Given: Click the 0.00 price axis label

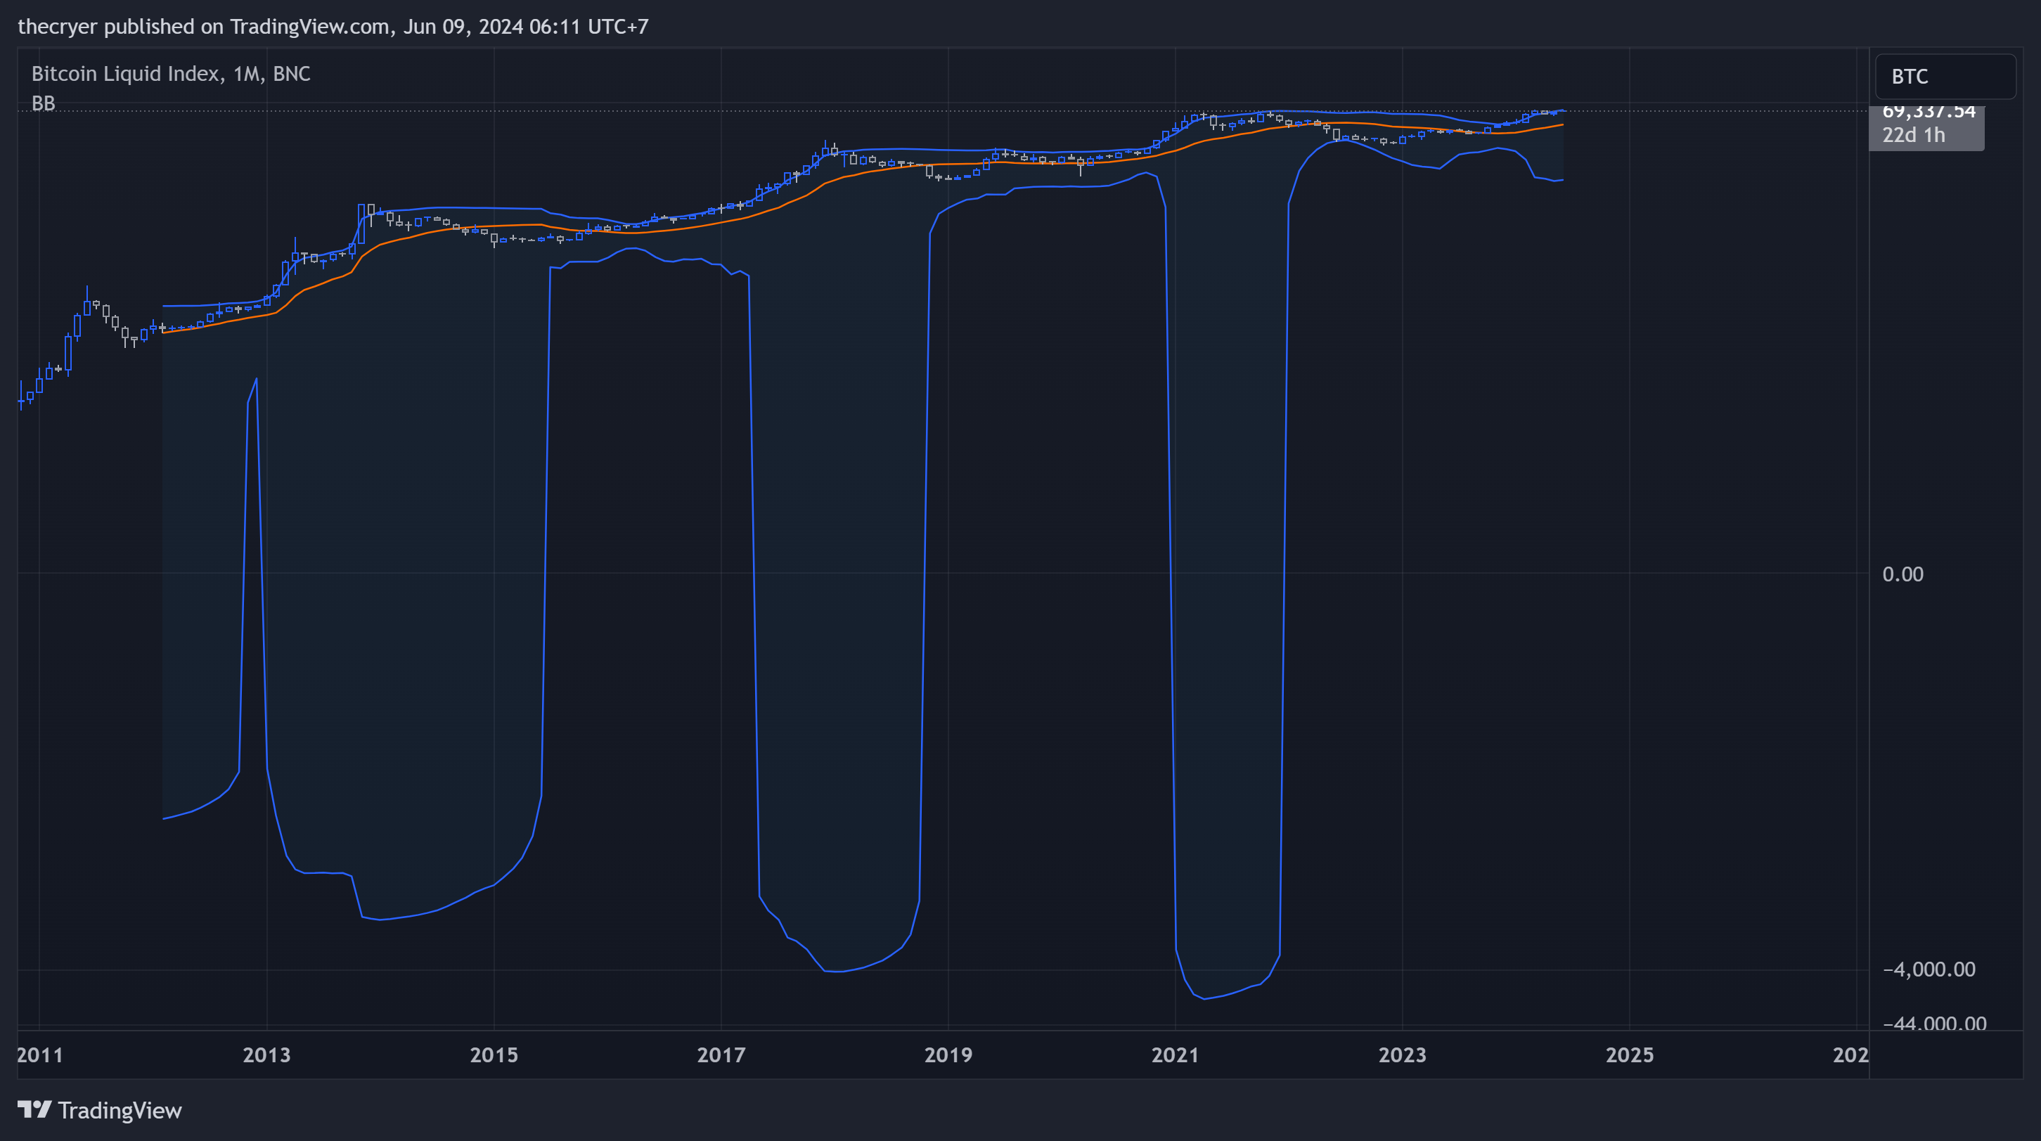Looking at the screenshot, I should click(1902, 574).
